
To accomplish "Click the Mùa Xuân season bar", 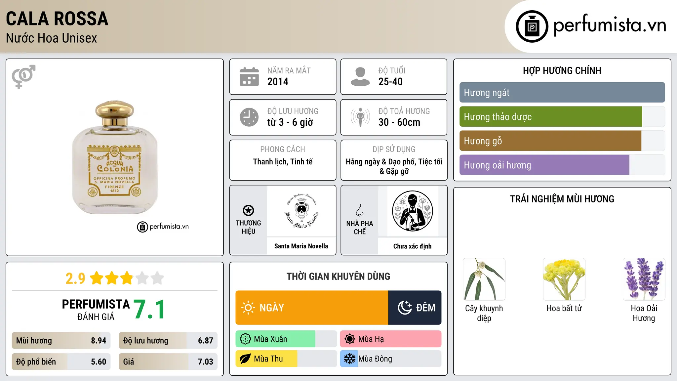I will (x=286, y=339).
